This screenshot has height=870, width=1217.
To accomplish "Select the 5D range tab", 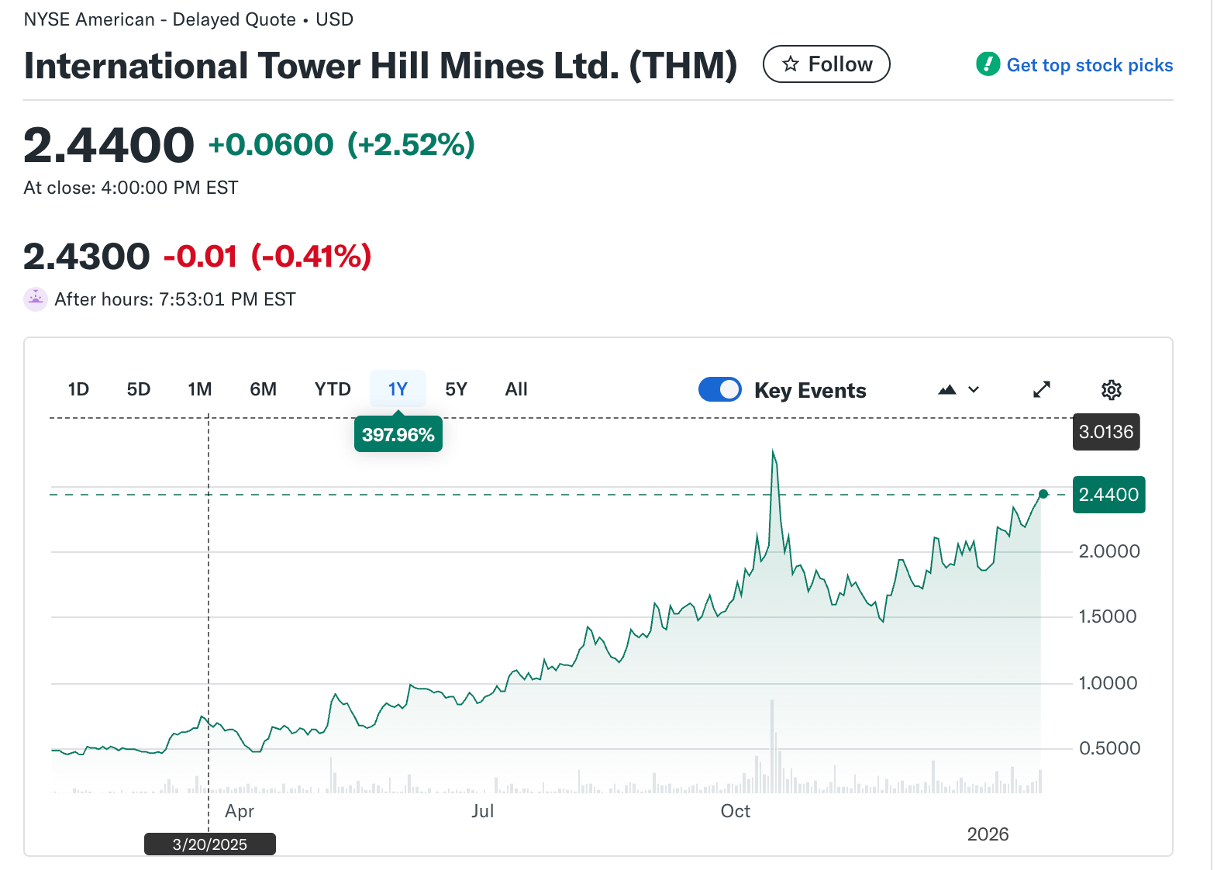I will [x=139, y=389].
